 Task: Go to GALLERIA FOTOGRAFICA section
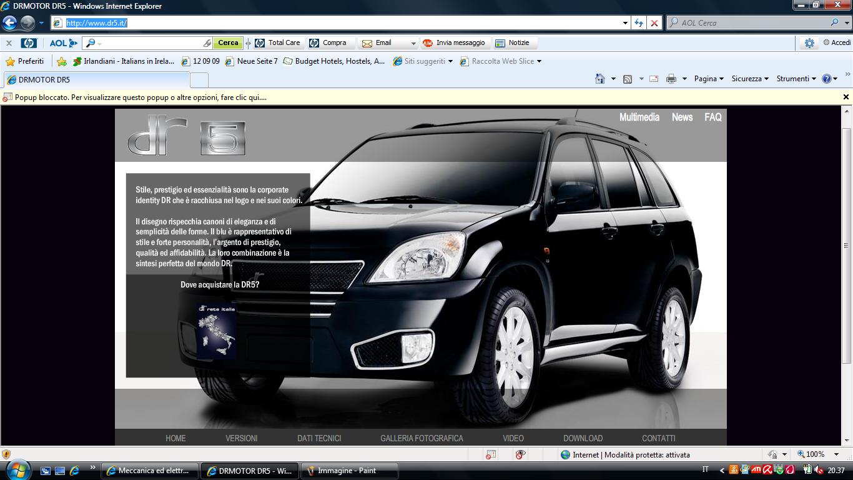(x=422, y=438)
